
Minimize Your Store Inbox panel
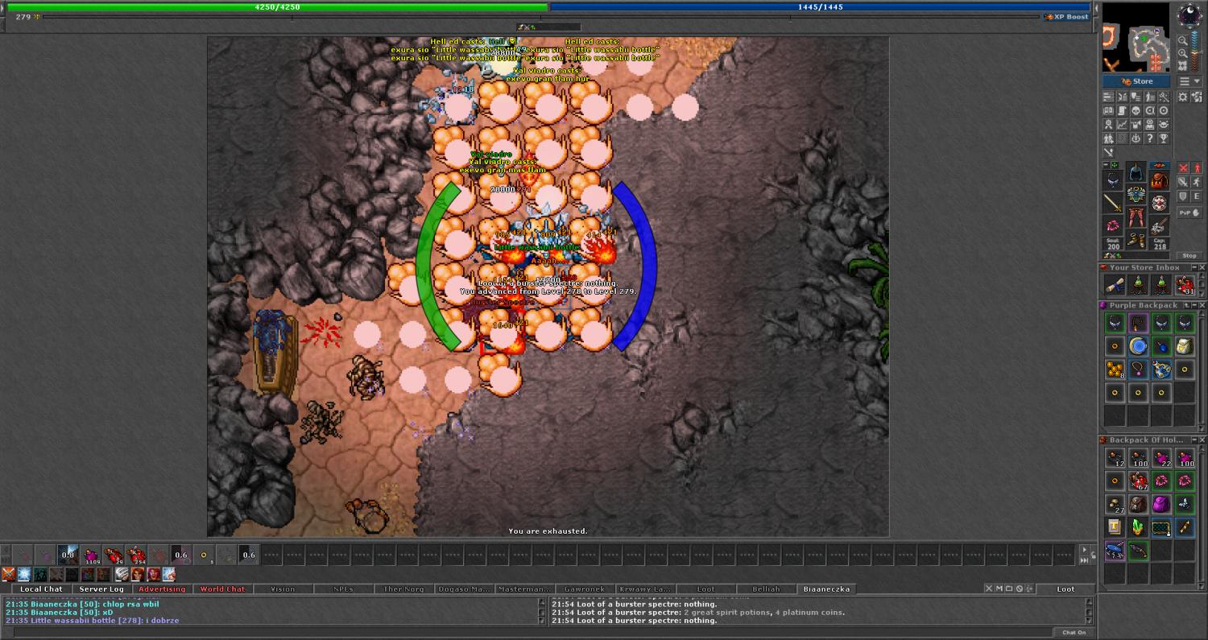click(1194, 267)
